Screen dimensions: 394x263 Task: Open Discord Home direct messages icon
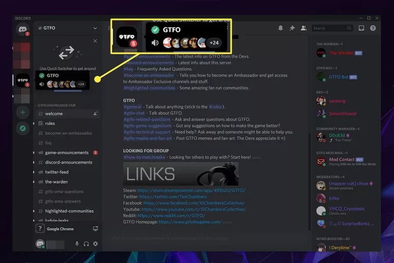(x=22, y=29)
